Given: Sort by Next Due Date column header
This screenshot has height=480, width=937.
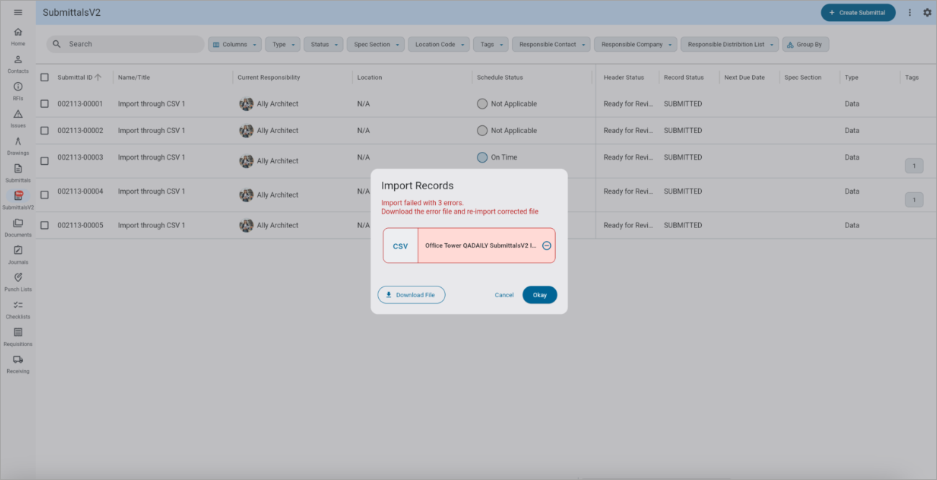Looking at the screenshot, I should pos(744,77).
